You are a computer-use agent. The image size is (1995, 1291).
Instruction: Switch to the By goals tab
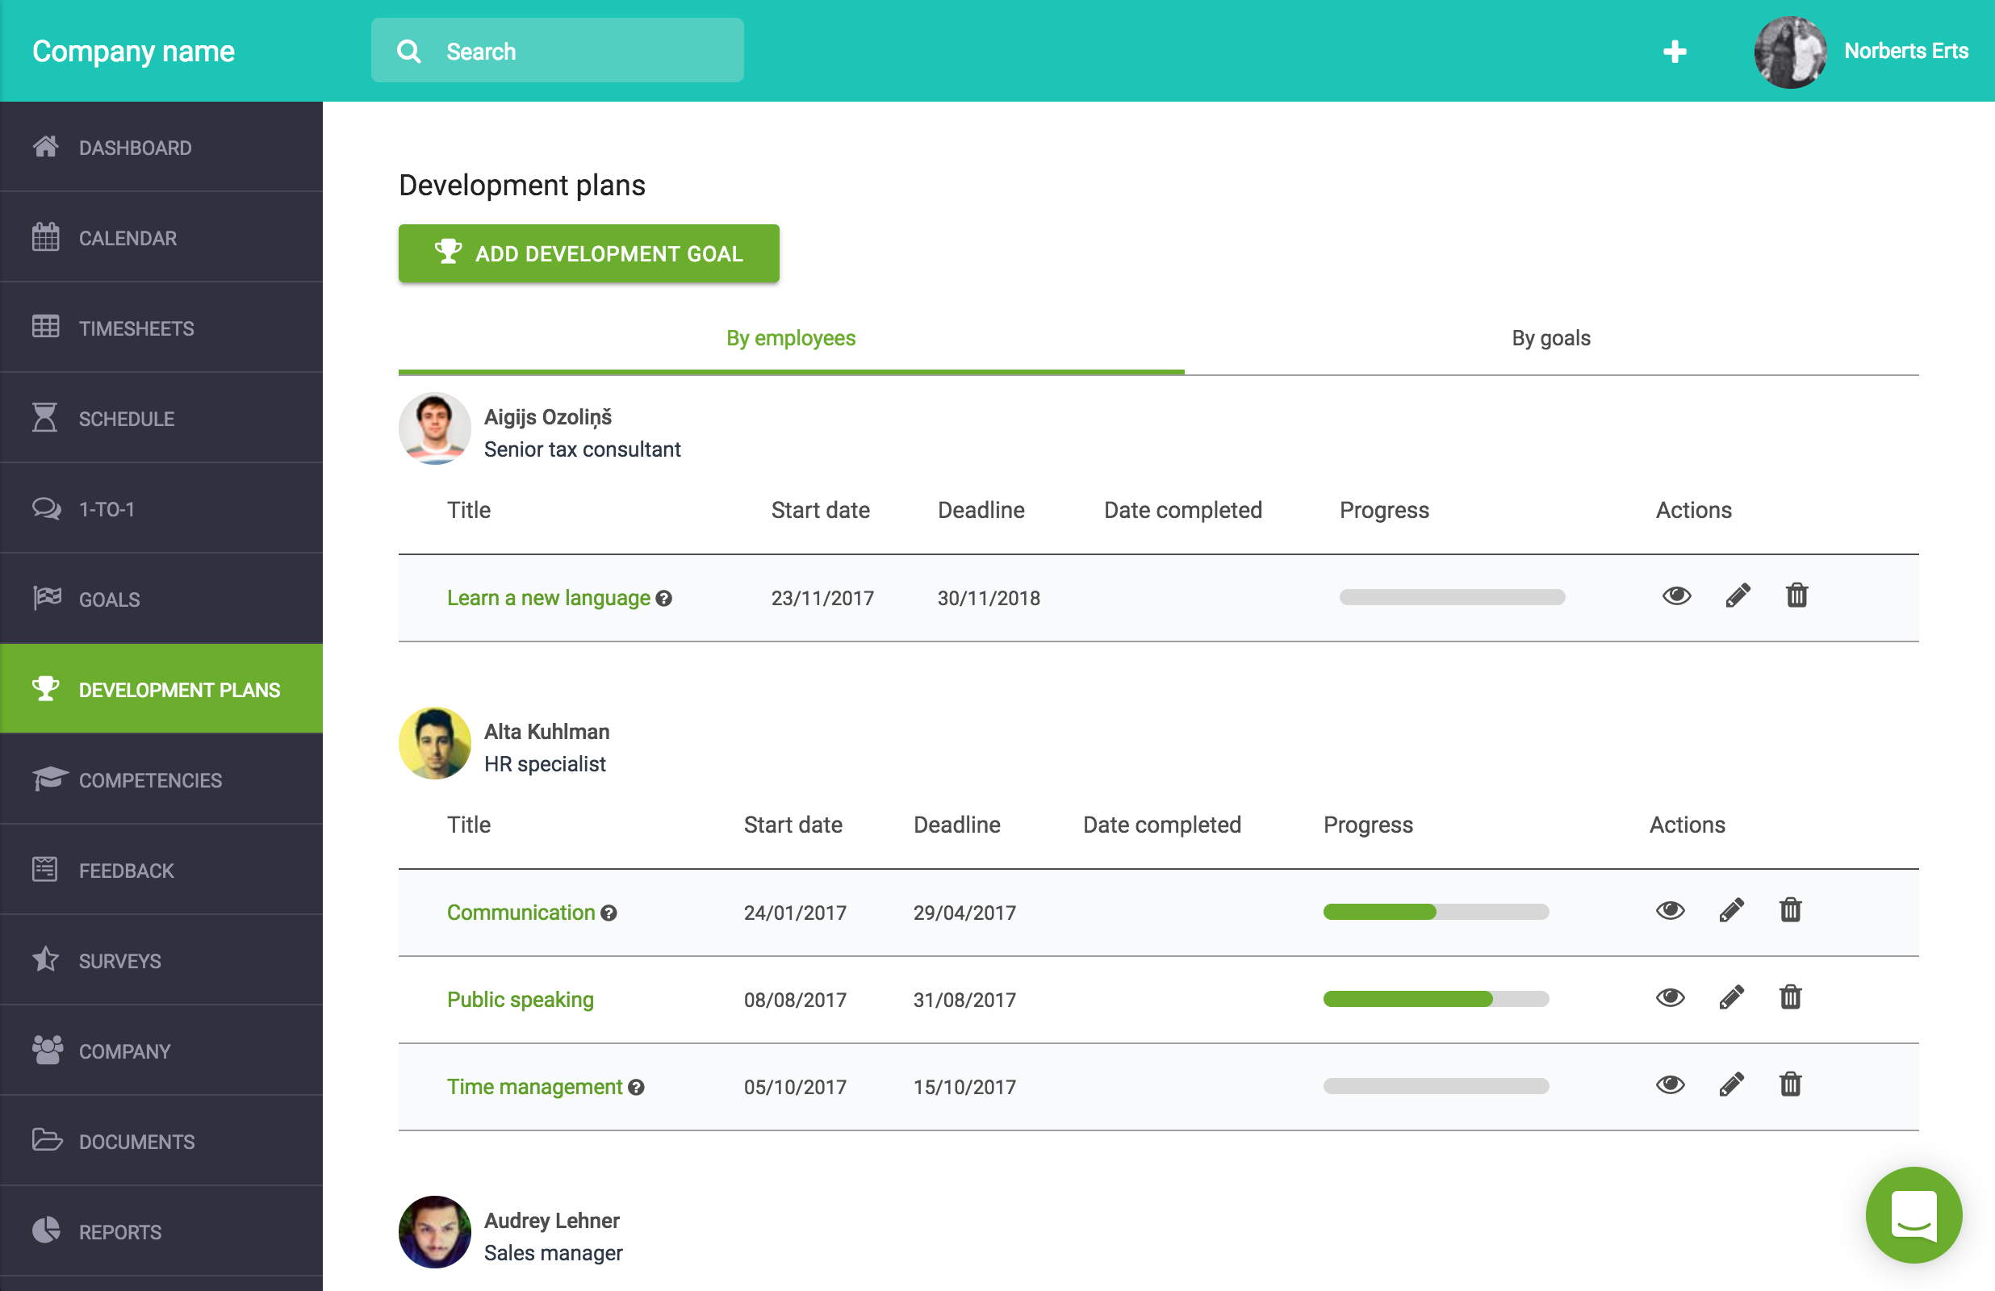coord(1551,338)
